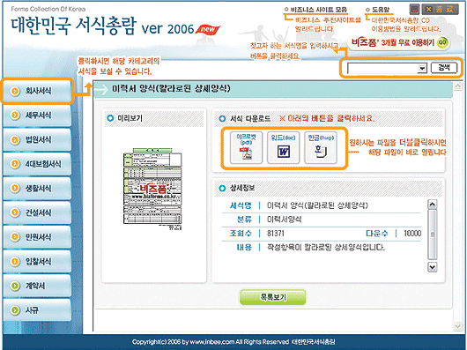The image size is (467, 350).
Task: Click the Word doc download icon
Action: [x=283, y=148]
